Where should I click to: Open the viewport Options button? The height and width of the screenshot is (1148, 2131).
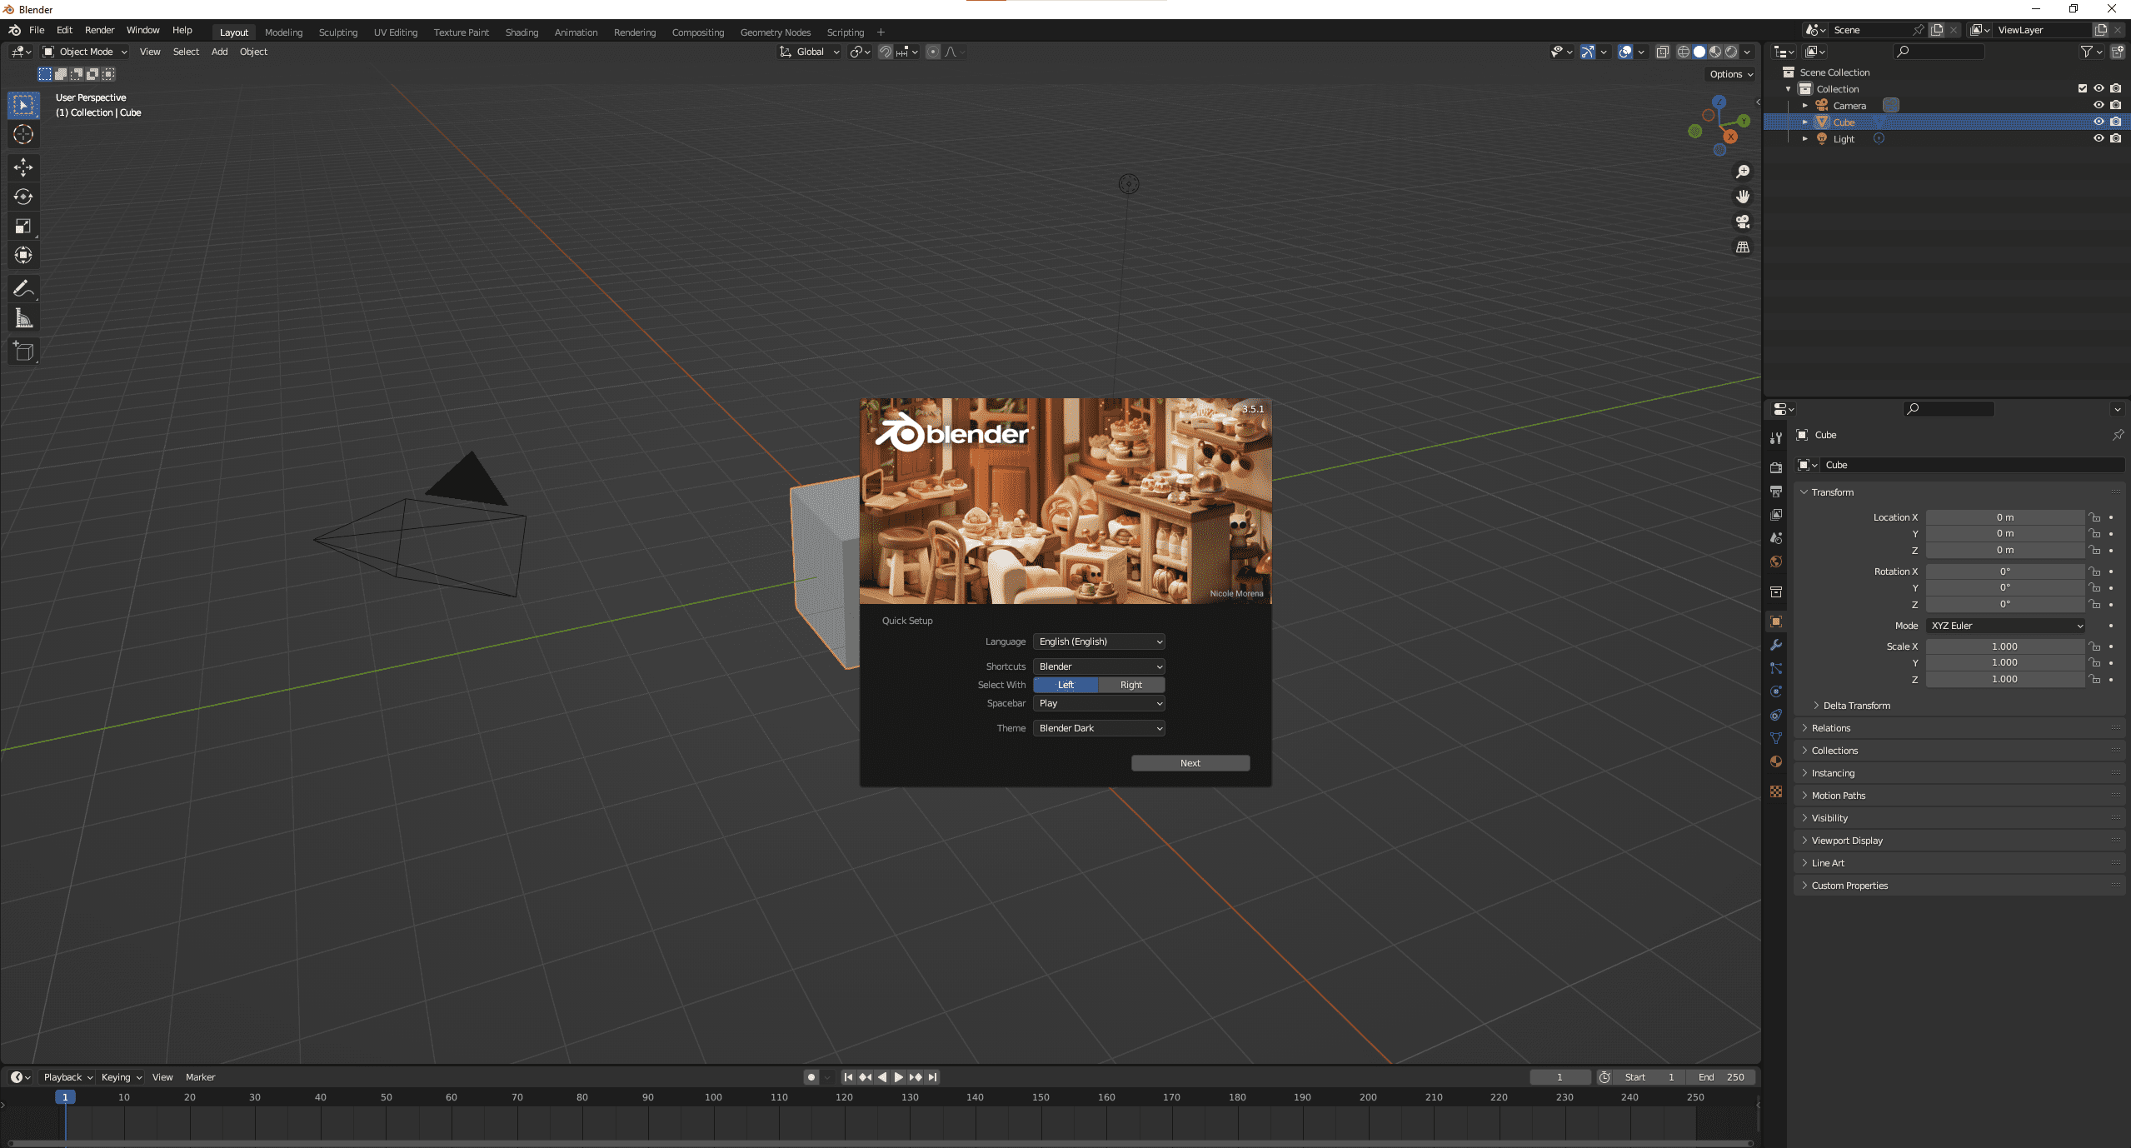(1730, 74)
